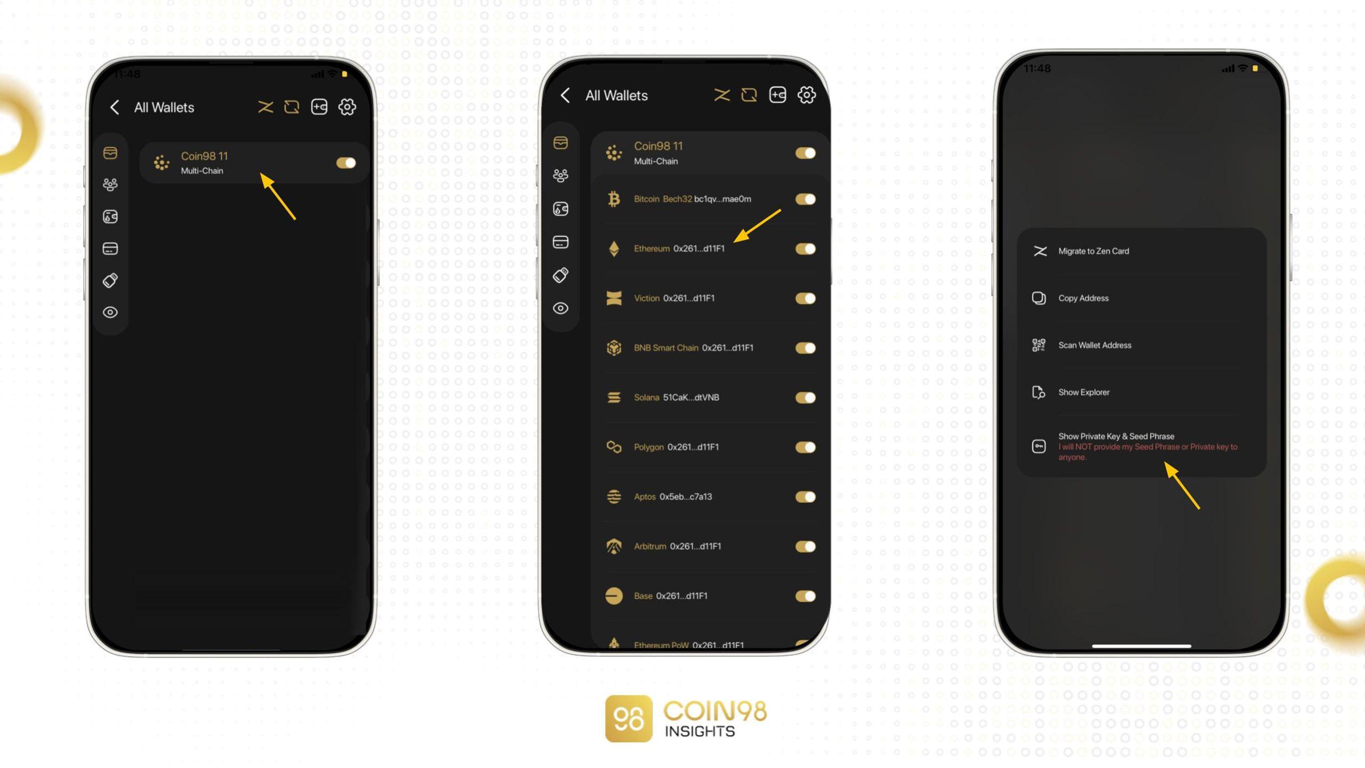Tap the card/wallet panel sidebar icon
The image size is (1365, 768).
(x=110, y=249)
